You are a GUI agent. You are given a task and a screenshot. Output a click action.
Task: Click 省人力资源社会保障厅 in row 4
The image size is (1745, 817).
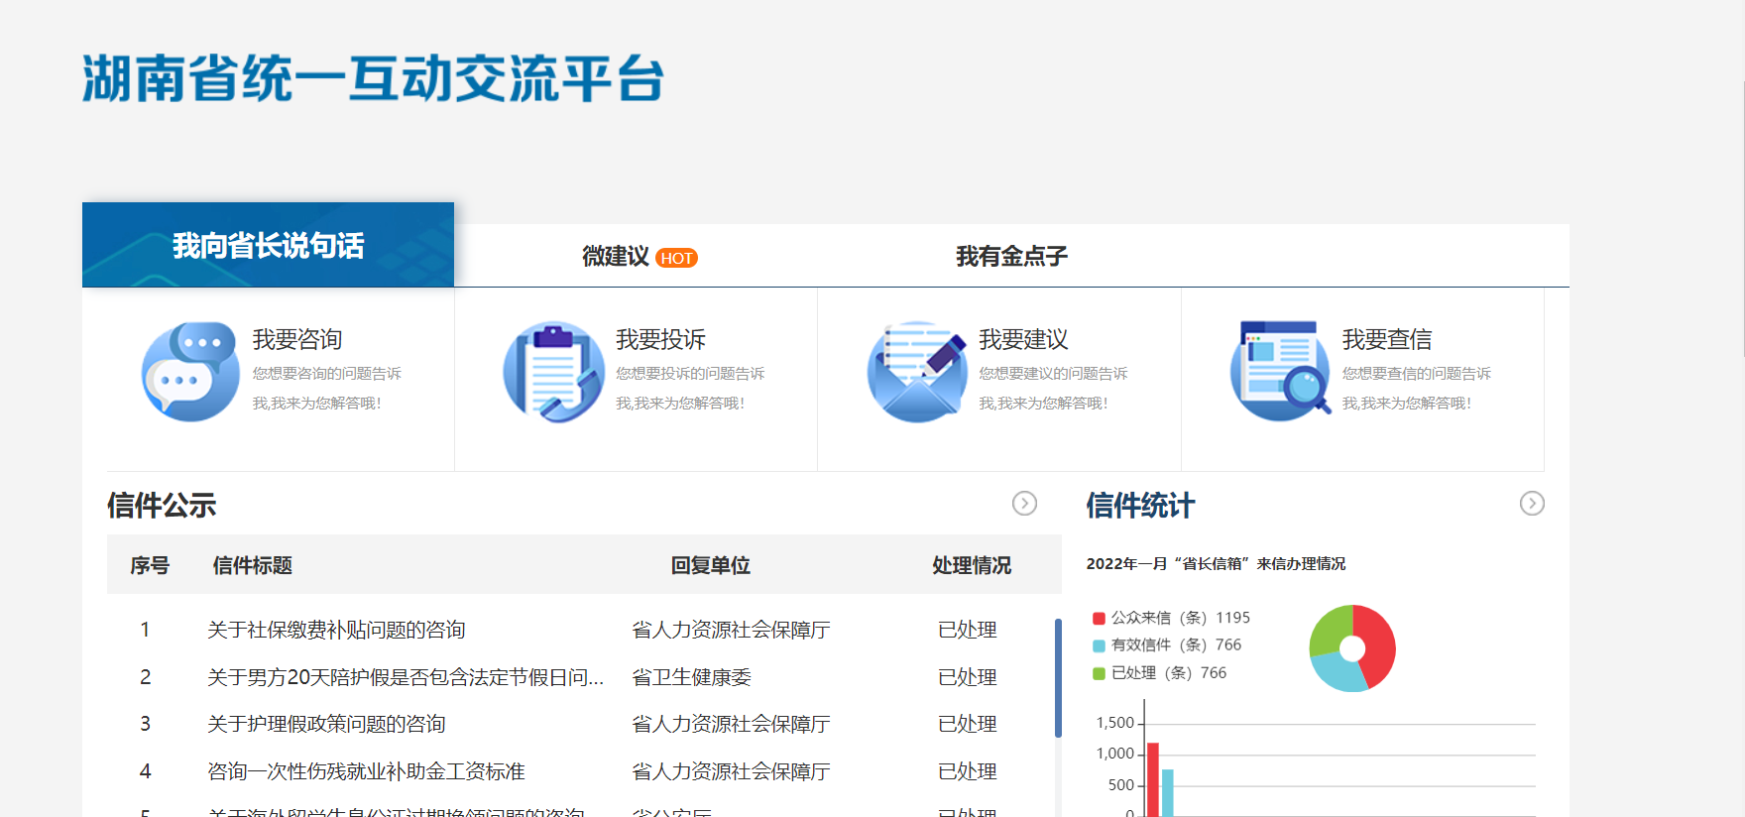coord(731,771)
